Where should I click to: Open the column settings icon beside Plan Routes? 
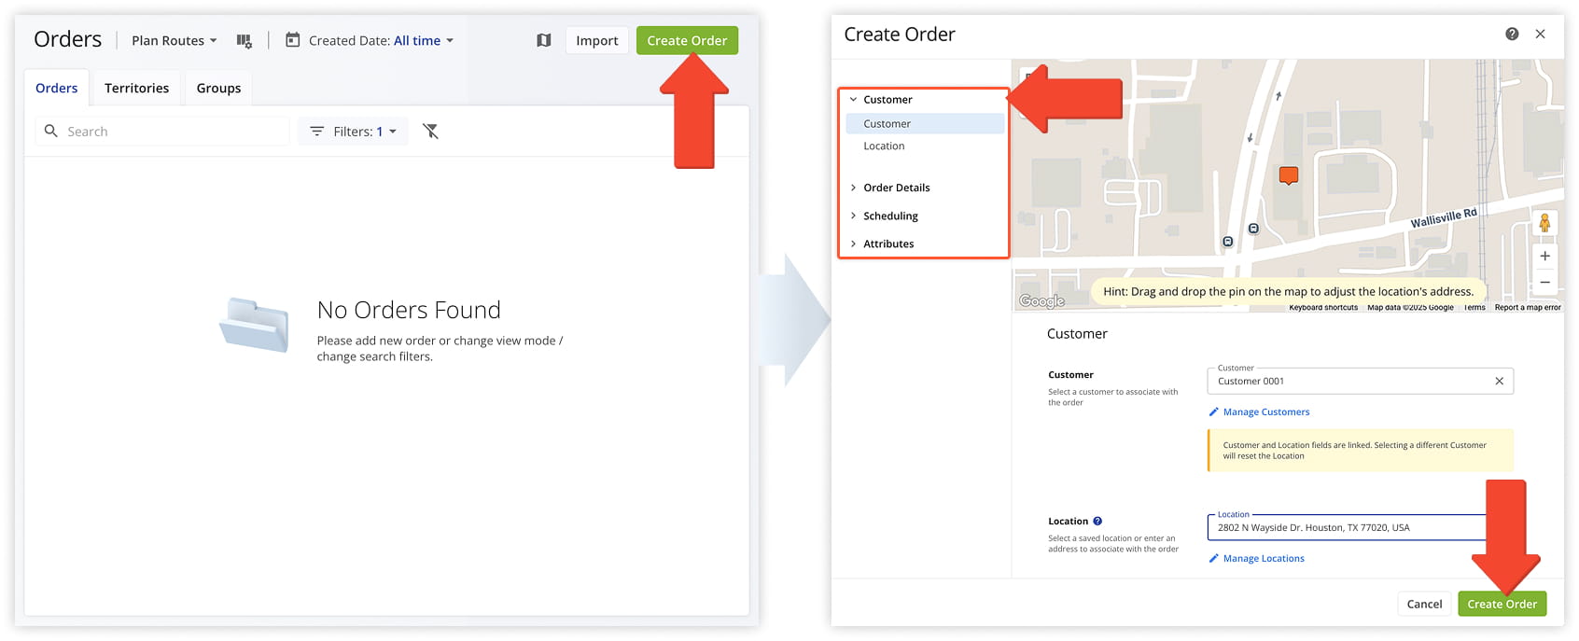245,41
